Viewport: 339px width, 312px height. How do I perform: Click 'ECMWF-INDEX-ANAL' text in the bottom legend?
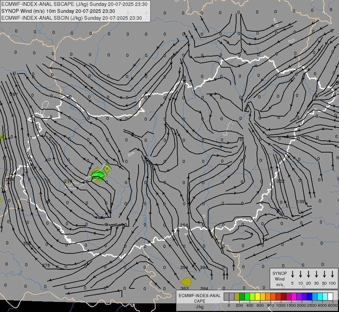pos(199,296)
